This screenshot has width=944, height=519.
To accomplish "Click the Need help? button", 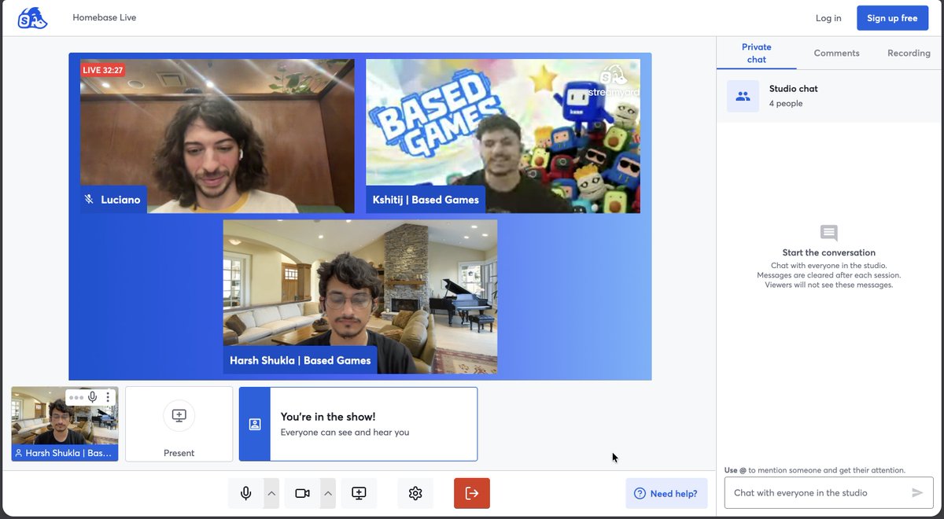I will tap(666, 493).
